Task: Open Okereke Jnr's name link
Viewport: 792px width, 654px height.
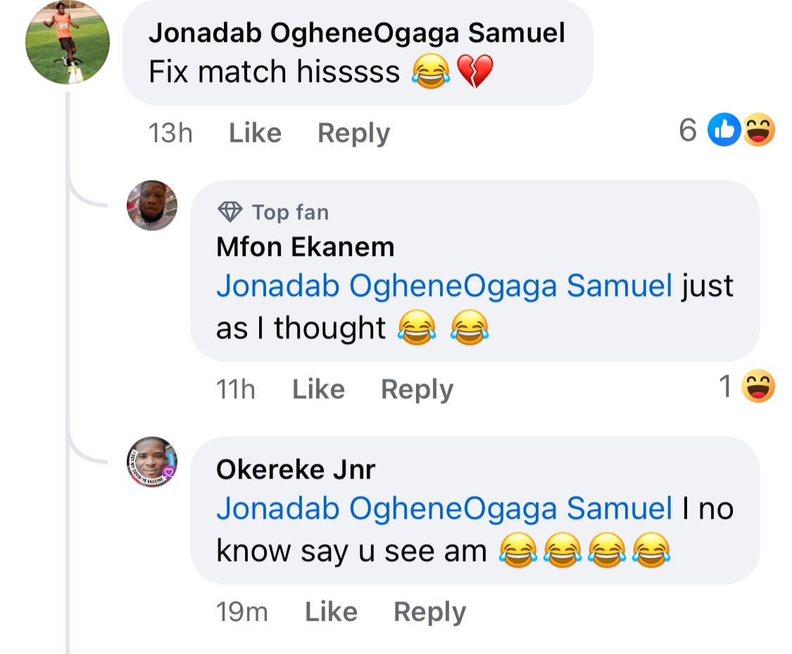Action: click(296, 469)
